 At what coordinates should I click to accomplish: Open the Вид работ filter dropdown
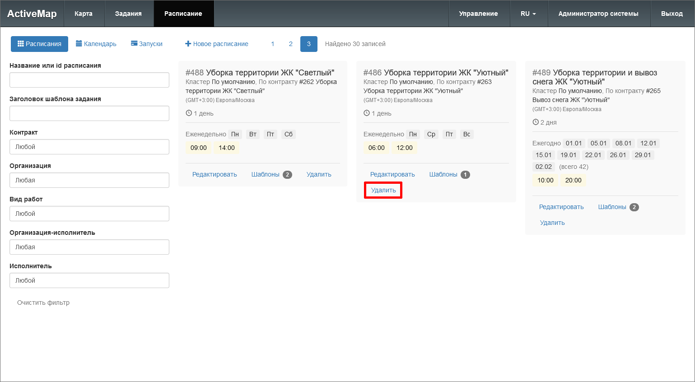point(89,214)
